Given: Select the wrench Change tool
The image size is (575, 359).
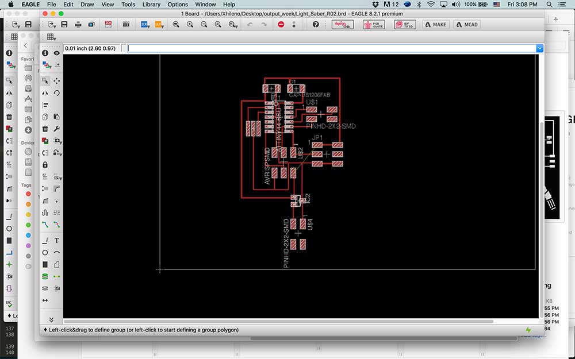Looking at the screenshot, I should point(57,129).
